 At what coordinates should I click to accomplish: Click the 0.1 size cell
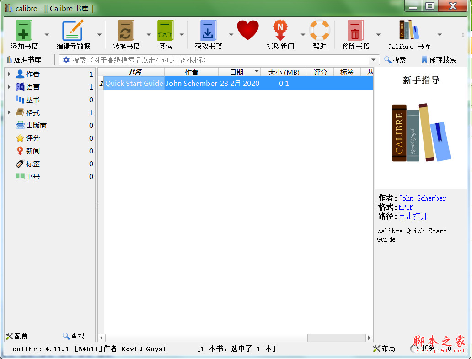coord(284,83)
